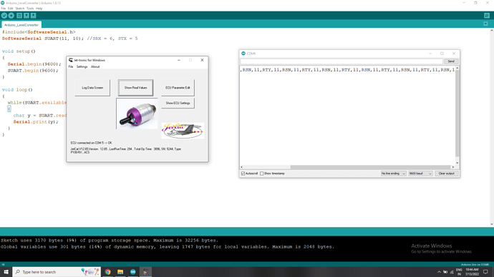Click the 'Arduino Uno on COM8' status text
Viewport: 494px width, 277px height.
475,264
